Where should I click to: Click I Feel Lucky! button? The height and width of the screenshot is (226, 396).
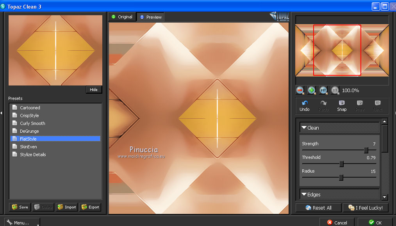[x=366, y=208]
